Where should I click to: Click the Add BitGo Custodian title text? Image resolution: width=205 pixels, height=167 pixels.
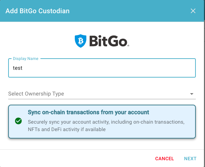37,11
